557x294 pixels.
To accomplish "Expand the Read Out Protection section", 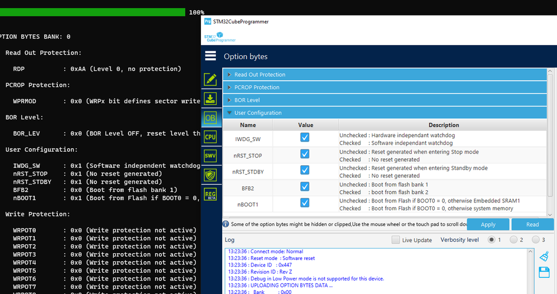I will pyautogui.click(x=385, y=75).
